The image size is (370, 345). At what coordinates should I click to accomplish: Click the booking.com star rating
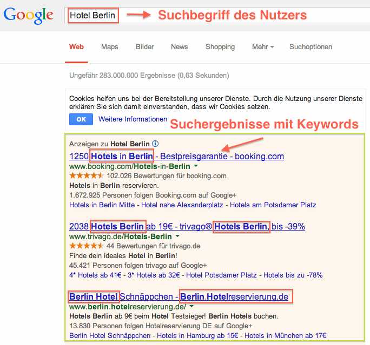coord(87,175)
